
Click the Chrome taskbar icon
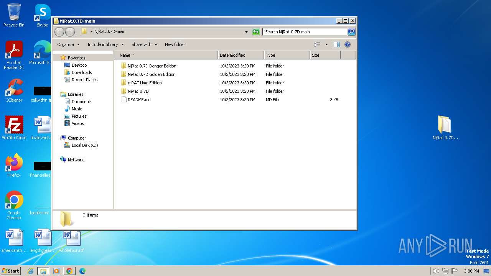[x=69, y=271]
